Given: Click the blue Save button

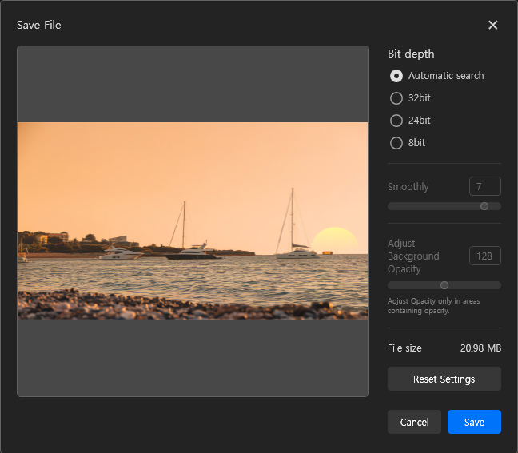Looking at the screenshot, I should click(474, 422).
